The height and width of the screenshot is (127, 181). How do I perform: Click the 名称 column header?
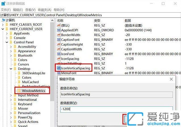tap(60, 21)
